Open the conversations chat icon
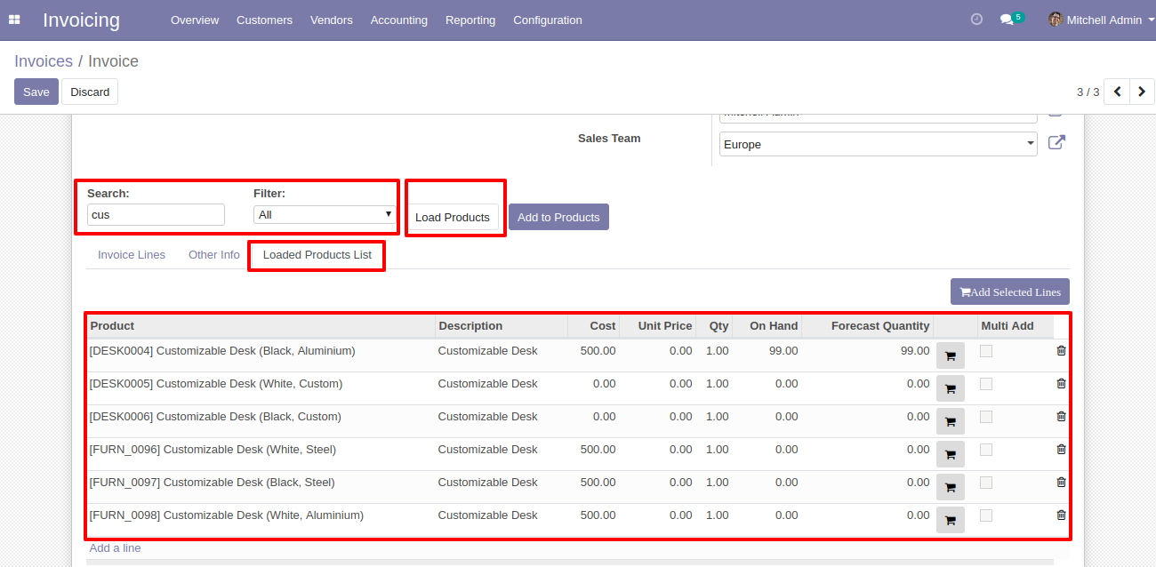This screenshot has width=1156, height=567. (1007, 20)
